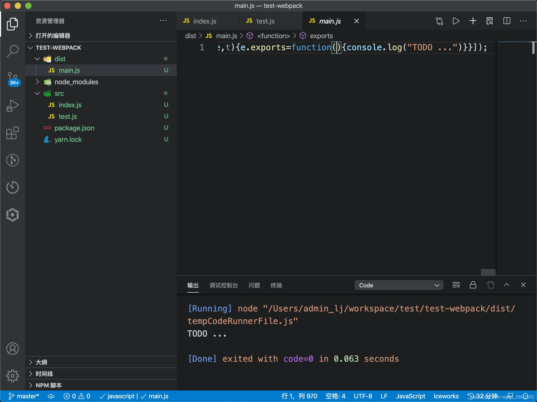Click <function> in the breadcrumb
537x402 pixels.
point(273,36)
